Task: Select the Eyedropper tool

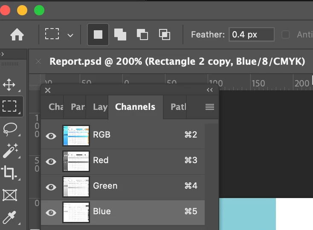Action: (9, 217)
